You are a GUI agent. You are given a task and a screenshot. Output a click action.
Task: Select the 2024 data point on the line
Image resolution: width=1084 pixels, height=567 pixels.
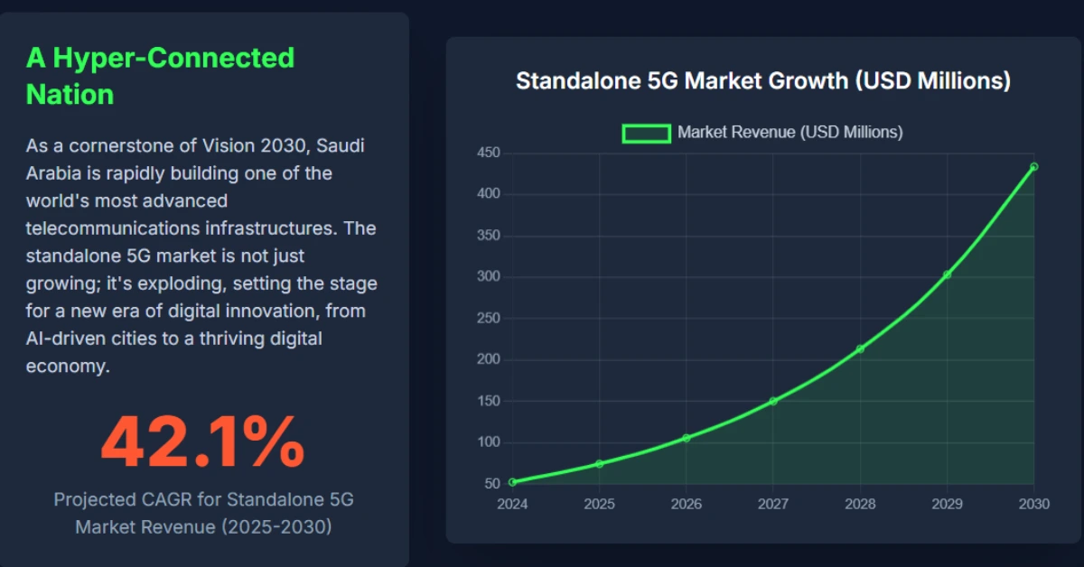tap(512, 482)
